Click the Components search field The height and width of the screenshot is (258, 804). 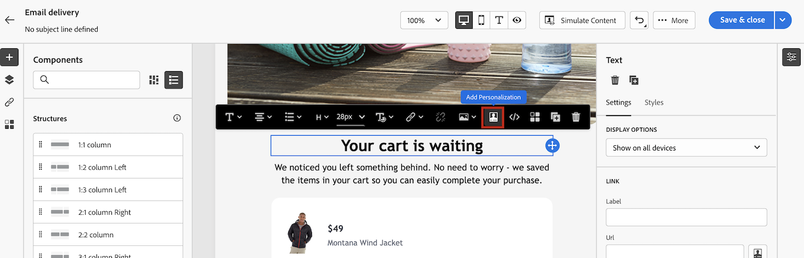tap(87, 80)
